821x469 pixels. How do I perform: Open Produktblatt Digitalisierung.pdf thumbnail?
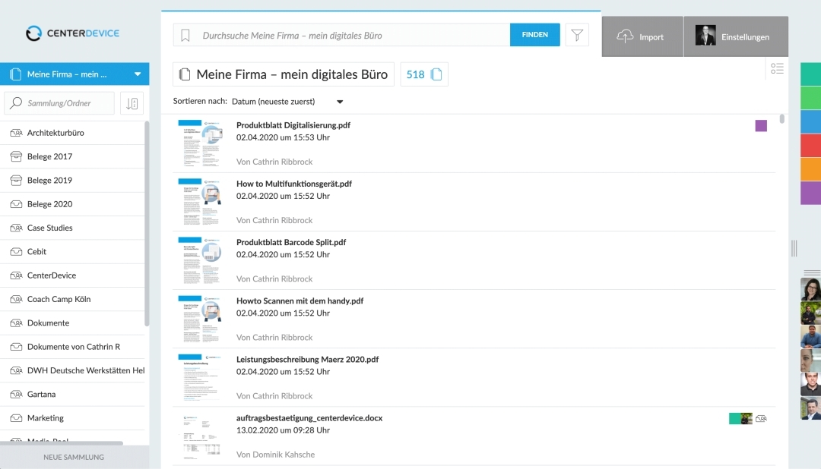pos(201,143)
